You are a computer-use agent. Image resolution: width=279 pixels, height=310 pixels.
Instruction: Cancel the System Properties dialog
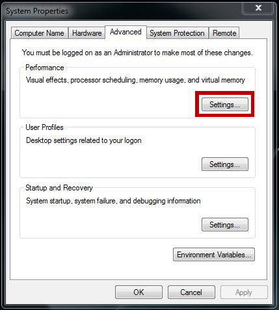point(191,292)
